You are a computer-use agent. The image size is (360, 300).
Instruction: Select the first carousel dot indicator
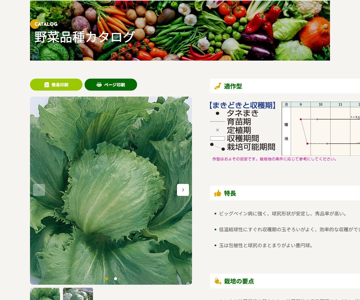[106, 279]
